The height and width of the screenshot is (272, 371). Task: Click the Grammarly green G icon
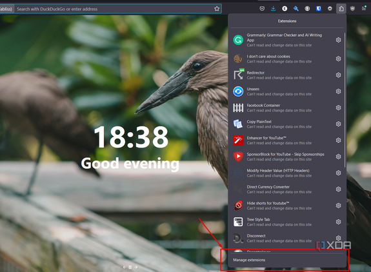tap(238, 40)
